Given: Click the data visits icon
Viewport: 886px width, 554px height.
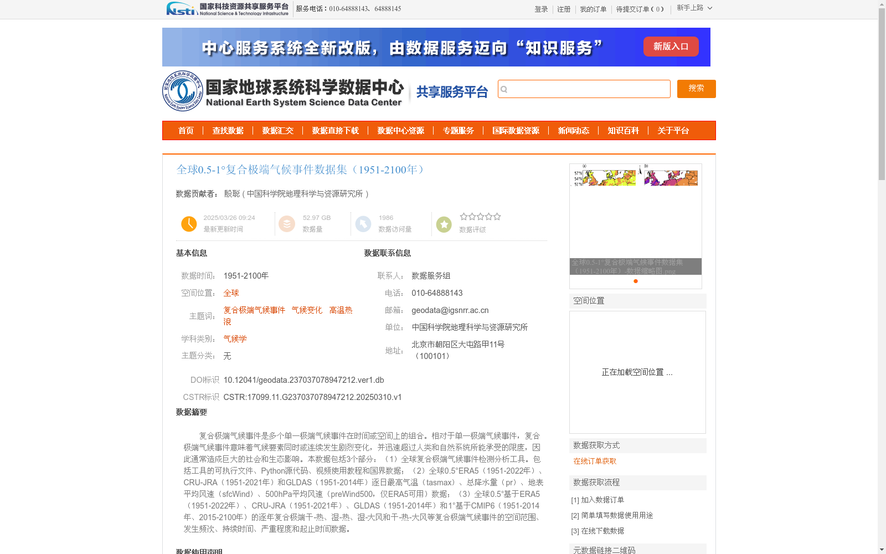Looking at the screenshot, I should 363,224.
